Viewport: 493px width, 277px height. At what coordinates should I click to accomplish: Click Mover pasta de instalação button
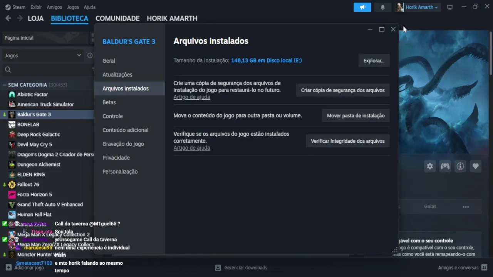[356, 115]
